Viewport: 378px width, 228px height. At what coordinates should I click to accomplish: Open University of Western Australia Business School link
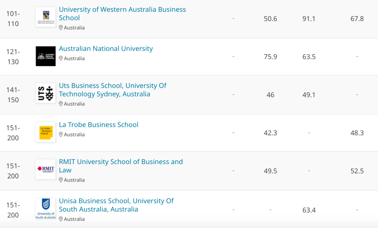pyautogui.click(x=122, y=14)
